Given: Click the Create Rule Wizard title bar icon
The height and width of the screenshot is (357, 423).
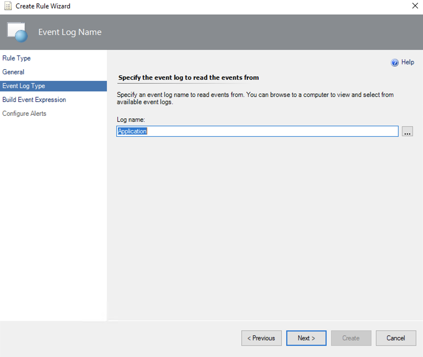Looking at the screenshot, I should click(8, 6).
